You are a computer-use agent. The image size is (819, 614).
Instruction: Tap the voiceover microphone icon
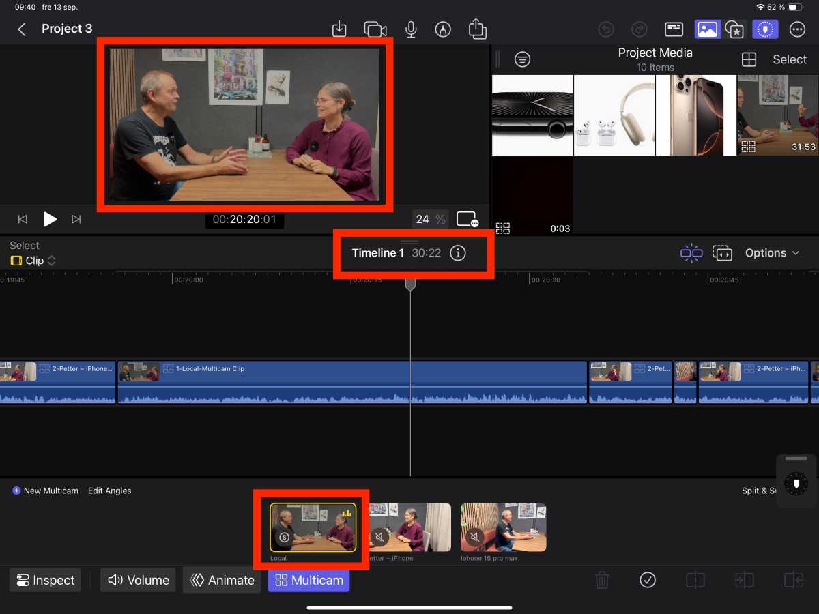411,29
